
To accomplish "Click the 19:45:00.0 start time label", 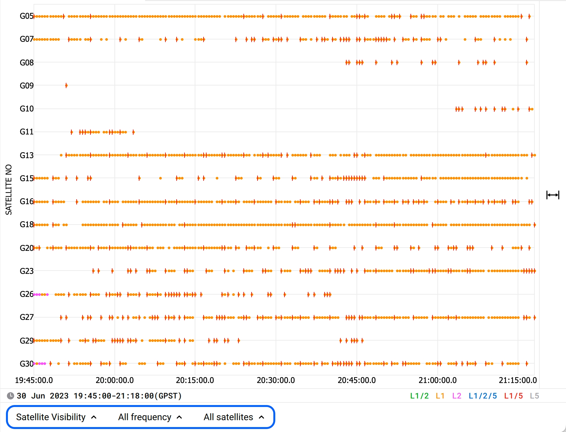I will pyautogui.click(x=34, y=380).
